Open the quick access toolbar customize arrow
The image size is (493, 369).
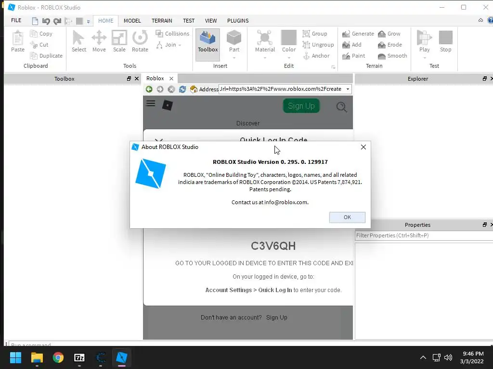pyautogui.click(x=89, y=21)
